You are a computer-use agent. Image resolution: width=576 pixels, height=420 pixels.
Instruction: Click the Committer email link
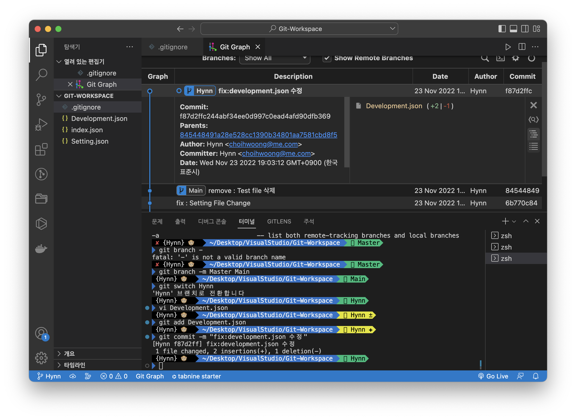pos(276,153)
